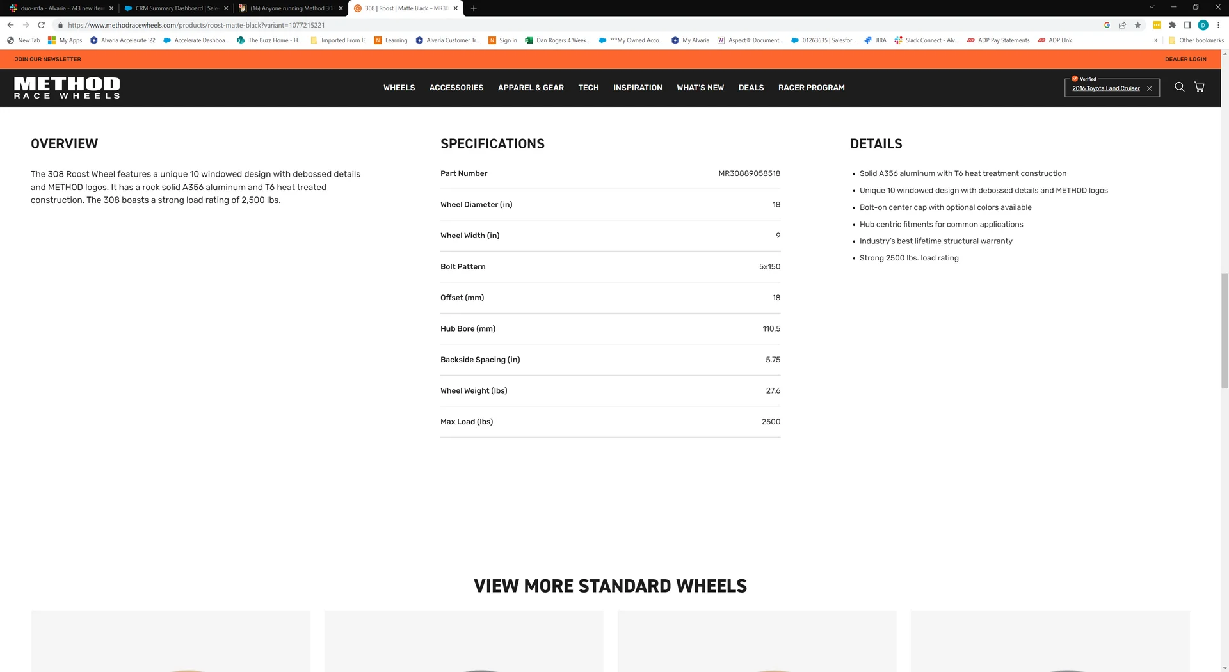Open The Buzz Home bookmark

pos(269,40)
